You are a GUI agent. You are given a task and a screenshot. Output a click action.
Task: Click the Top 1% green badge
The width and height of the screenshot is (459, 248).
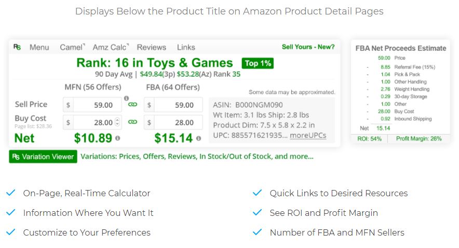[x=258, y=63]
